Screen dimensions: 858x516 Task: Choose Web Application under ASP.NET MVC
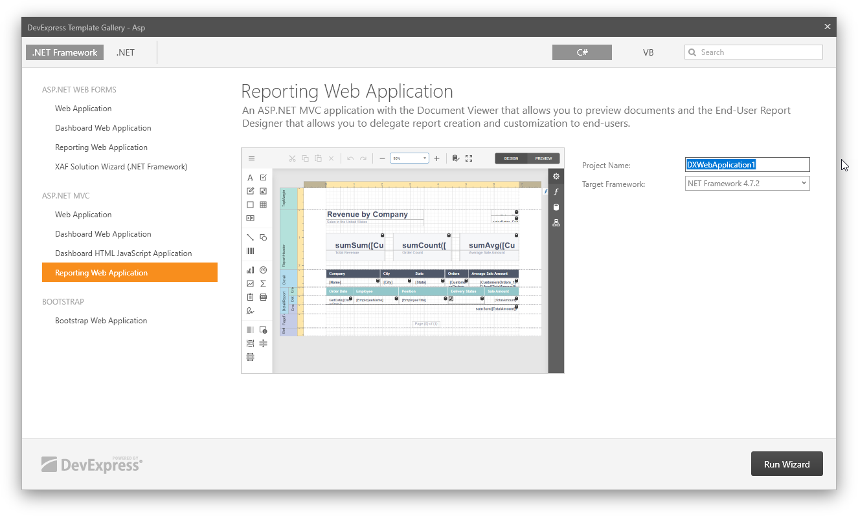click(84, 215)
